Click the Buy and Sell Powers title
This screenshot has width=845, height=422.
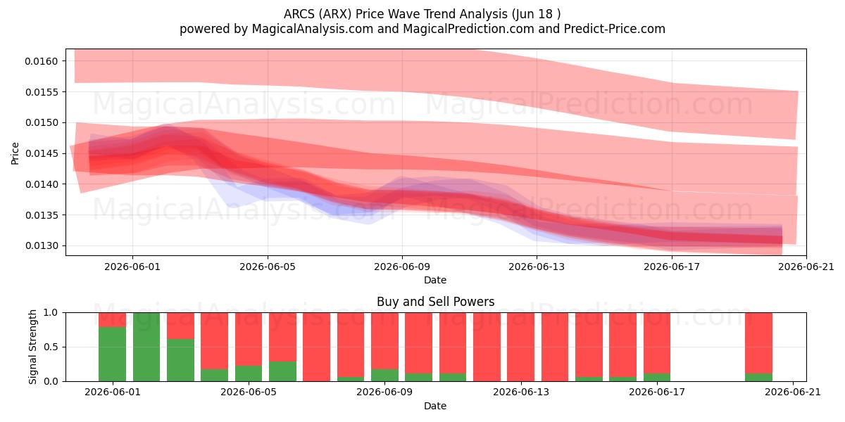436,302
